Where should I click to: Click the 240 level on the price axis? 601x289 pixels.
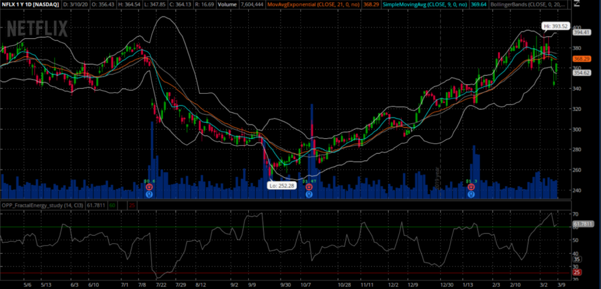578,191
